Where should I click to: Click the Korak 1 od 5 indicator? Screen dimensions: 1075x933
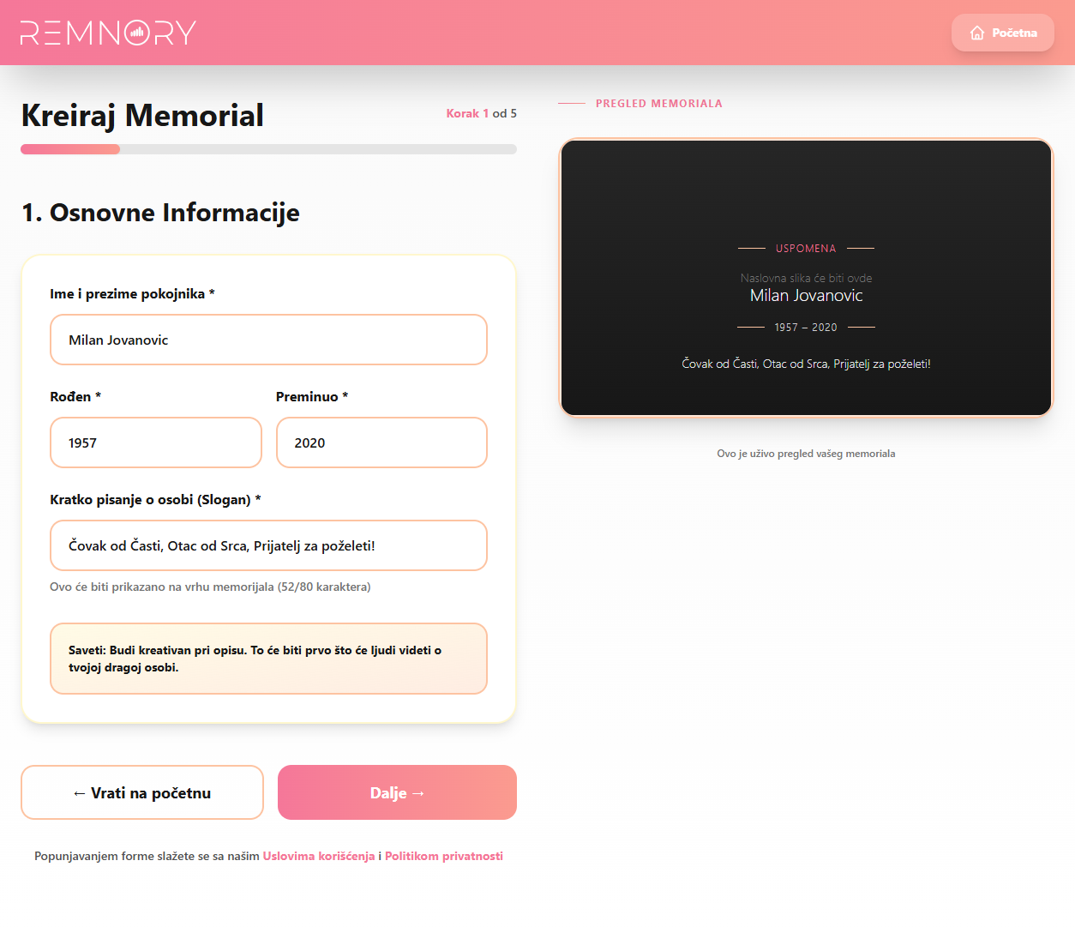coord(481,113)
